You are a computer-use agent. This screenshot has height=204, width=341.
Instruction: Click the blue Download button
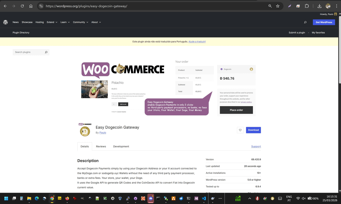click(x=253, y=130)
